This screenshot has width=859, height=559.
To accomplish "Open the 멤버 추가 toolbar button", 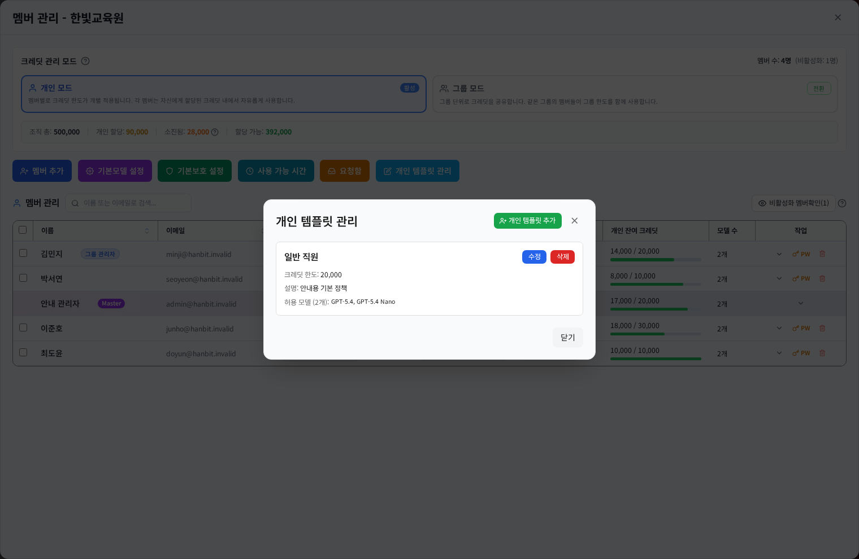I will click(x=42, y=171).
